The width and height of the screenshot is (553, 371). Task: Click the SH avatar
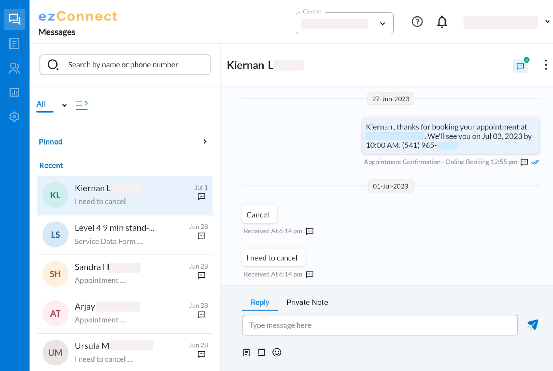55,274
